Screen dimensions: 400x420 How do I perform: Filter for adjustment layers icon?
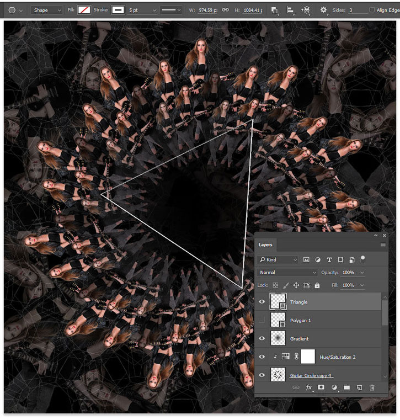click(x=318, y=259)
